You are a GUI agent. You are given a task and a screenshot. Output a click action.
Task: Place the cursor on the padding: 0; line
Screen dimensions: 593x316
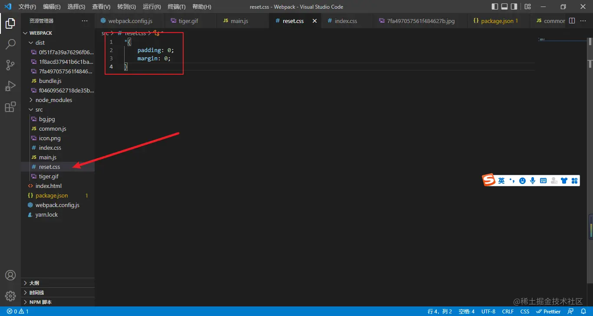155,50
